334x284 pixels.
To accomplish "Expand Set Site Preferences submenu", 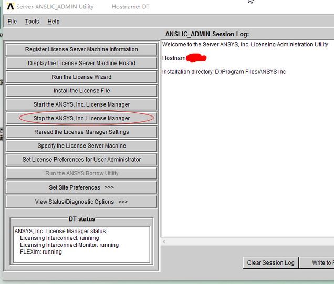I will [81, 187].
